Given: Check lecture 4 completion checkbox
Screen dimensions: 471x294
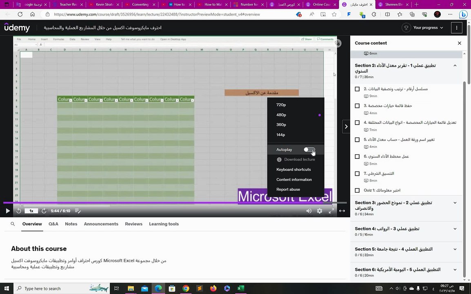Looking at the screenshot, I should pyautogui.click(x=357, y=122).
